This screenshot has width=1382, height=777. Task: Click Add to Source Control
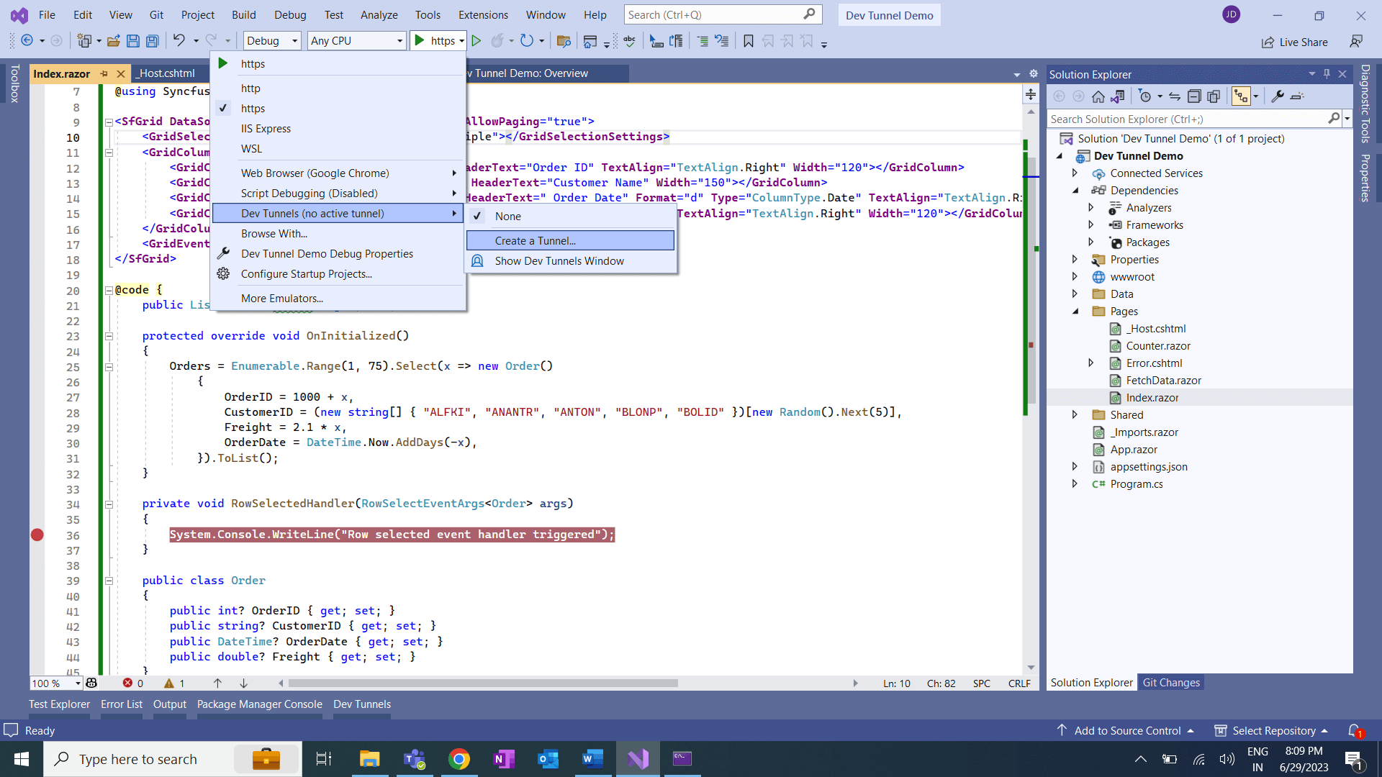coord(1126,731)
